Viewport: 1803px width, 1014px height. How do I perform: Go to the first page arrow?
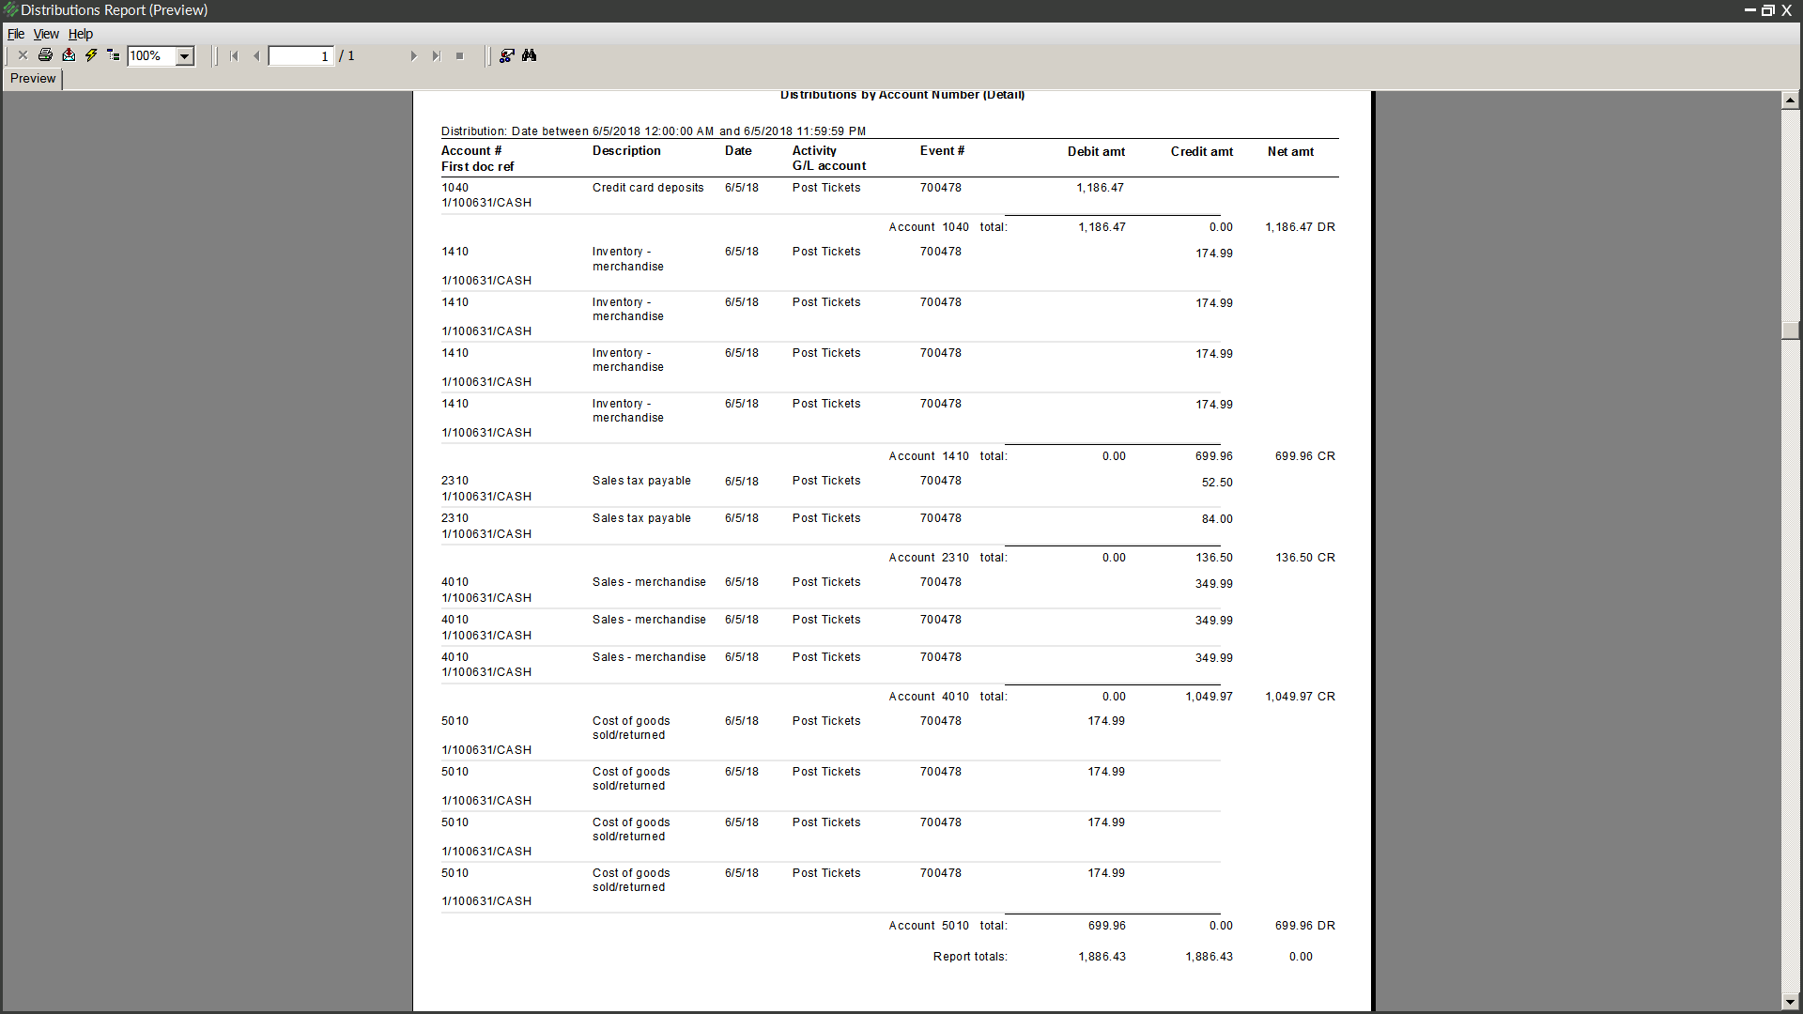point(234,56)
